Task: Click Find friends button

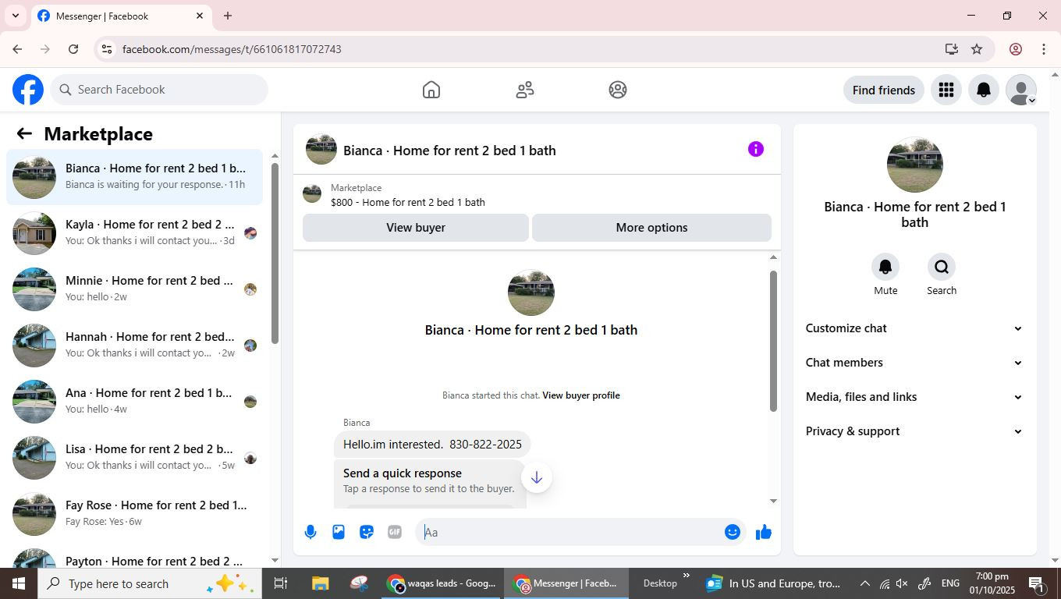Action: pos(884,90)
